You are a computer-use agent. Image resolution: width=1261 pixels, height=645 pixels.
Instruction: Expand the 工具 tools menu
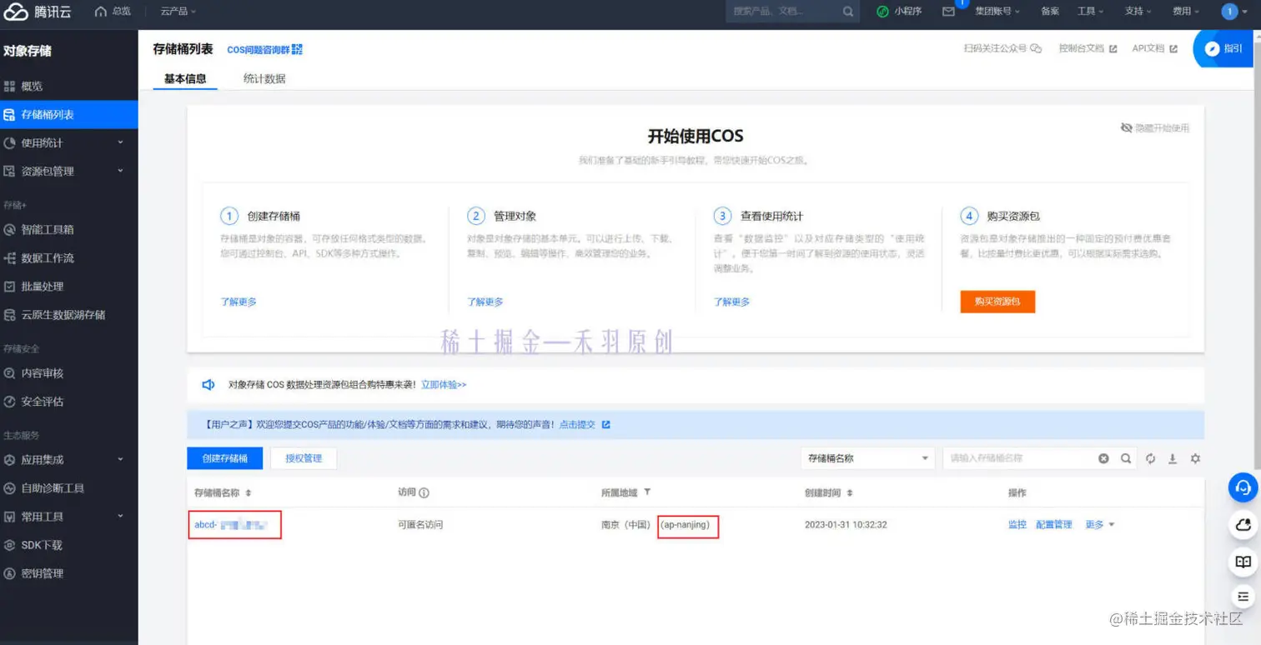pos(1090,12)
